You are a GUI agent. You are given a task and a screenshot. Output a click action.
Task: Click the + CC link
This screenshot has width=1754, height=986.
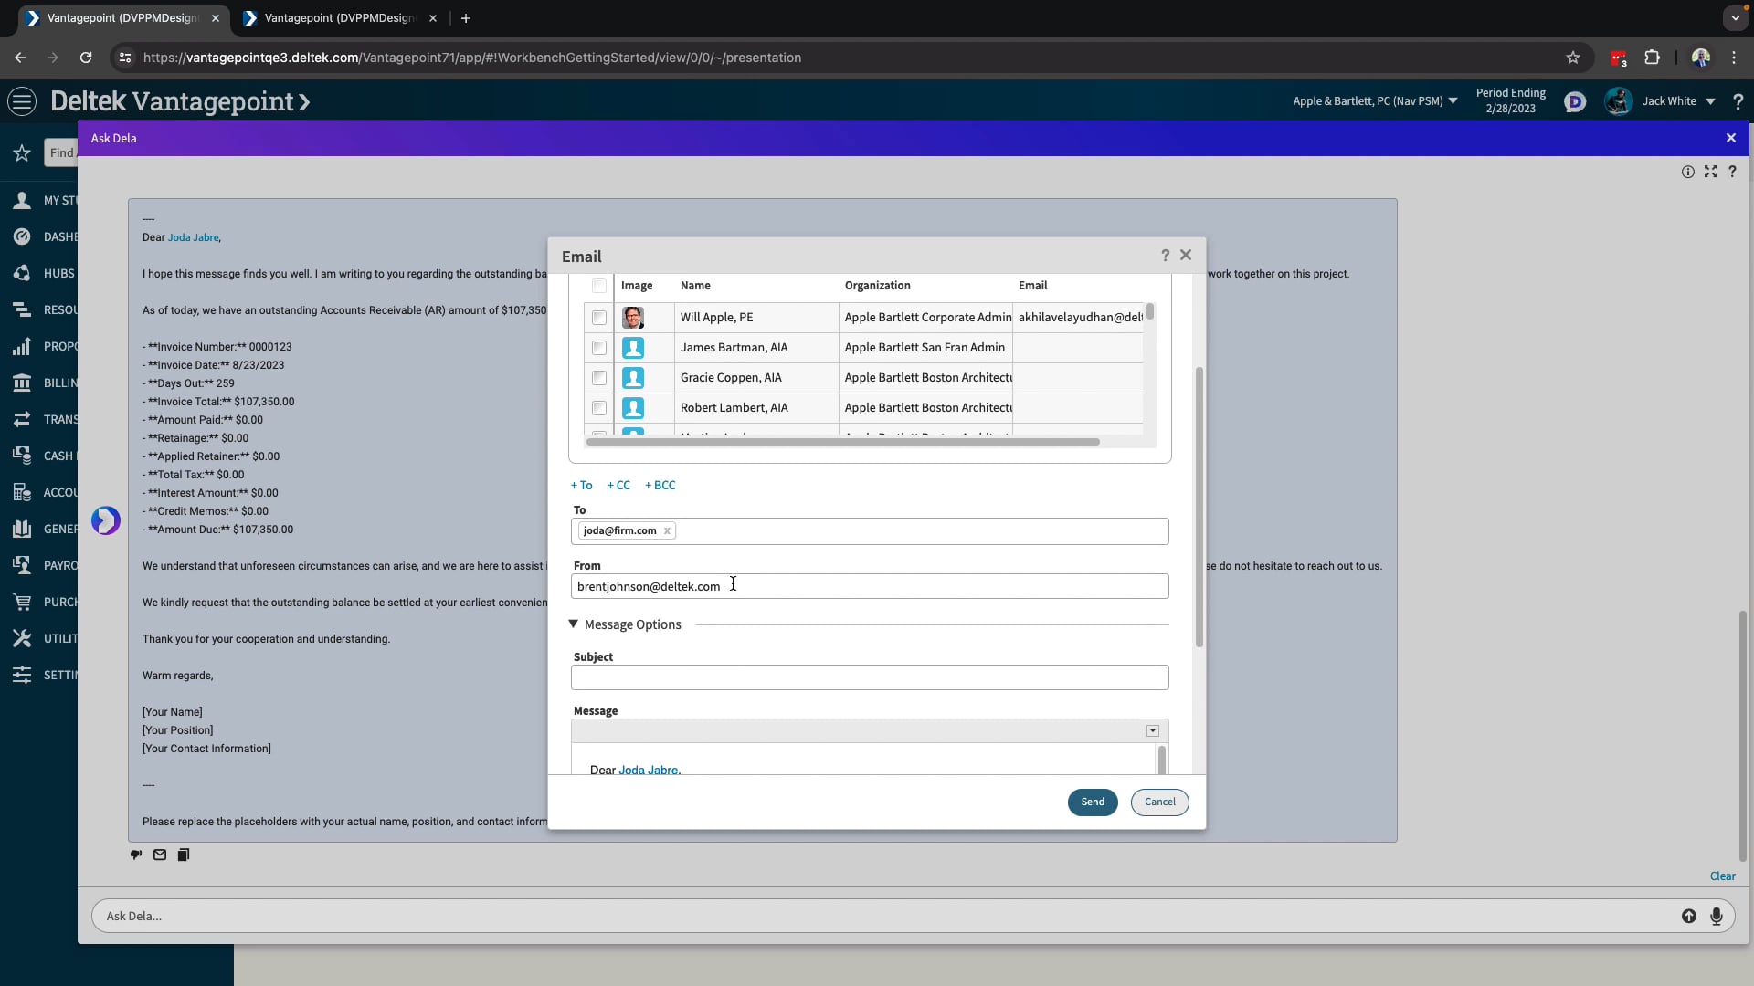(x=618, y=486)
